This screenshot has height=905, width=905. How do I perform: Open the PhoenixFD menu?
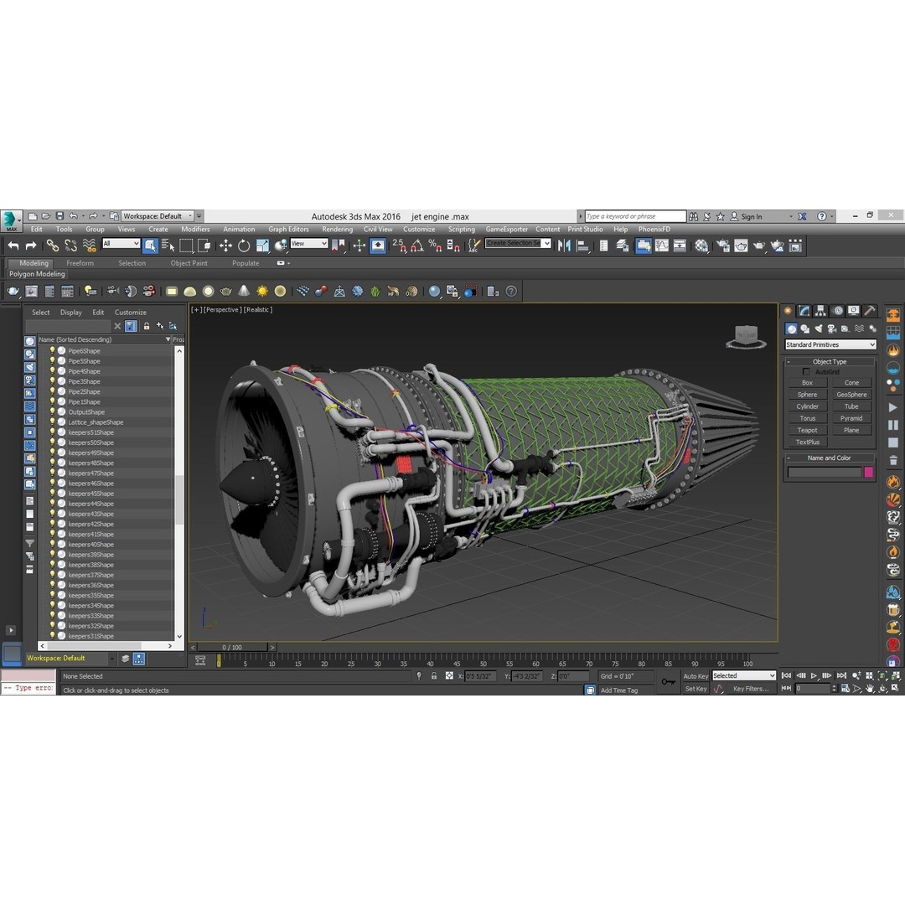pos(654,229)
